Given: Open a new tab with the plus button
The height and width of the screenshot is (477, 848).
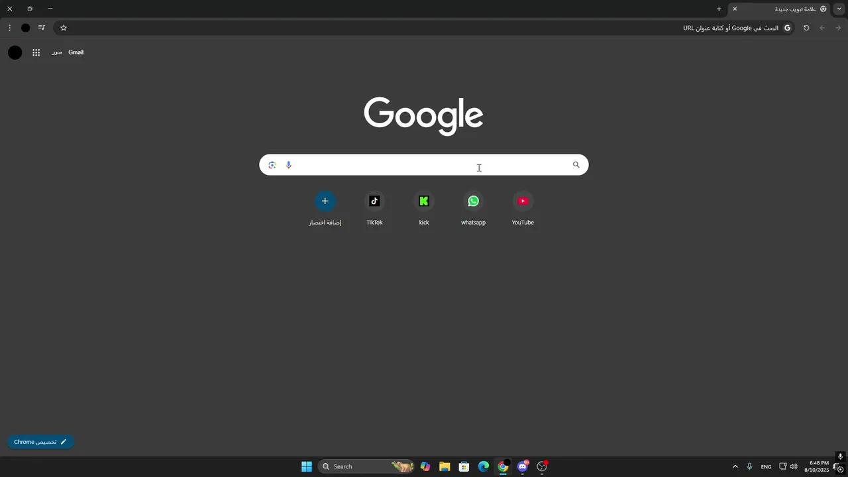Looking at the screenshot, I should (719, 9).
